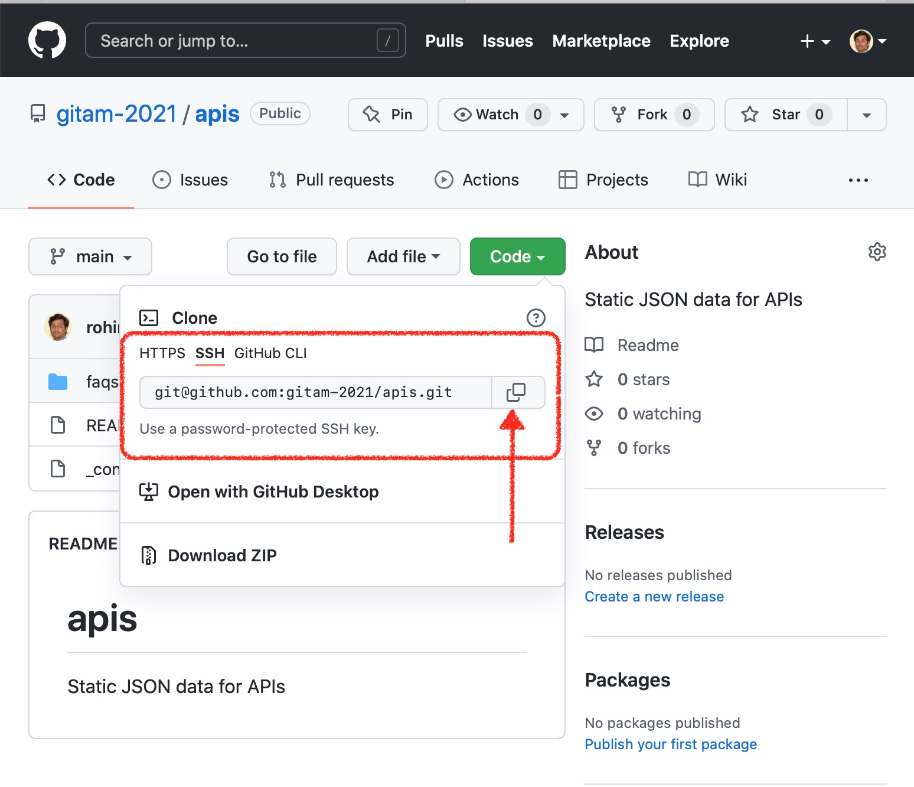View the 0 stars link

(x=644, y=379)
